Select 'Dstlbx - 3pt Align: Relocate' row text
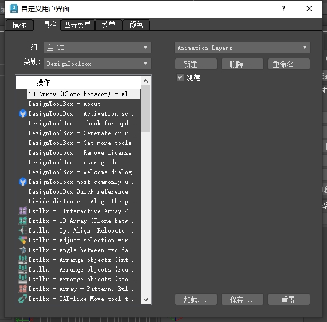 (82, 230)
